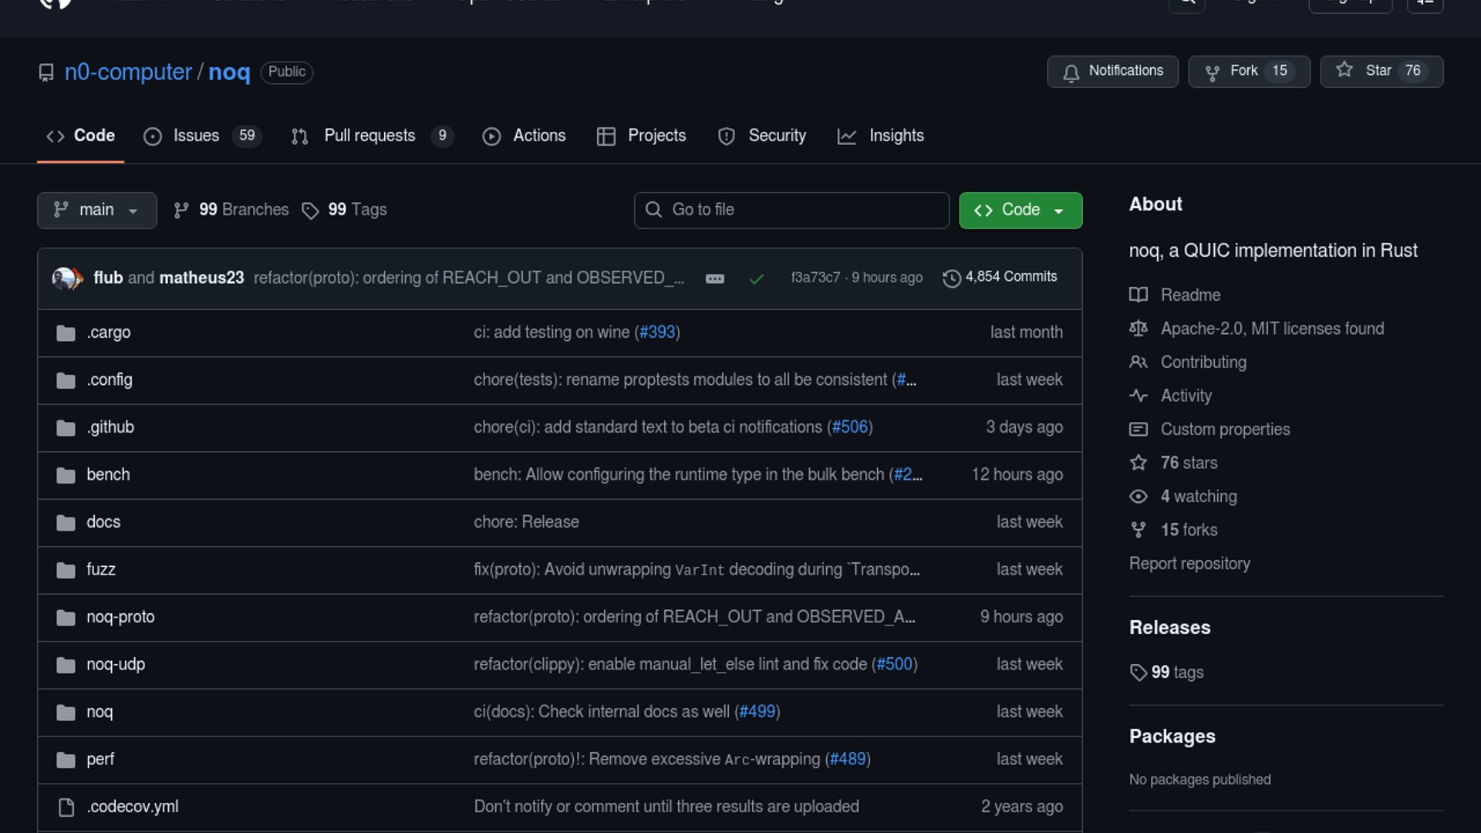Switch to the Issues tab
The height and width of the screenshot is (833, 1481).
(x=196, y=136)
